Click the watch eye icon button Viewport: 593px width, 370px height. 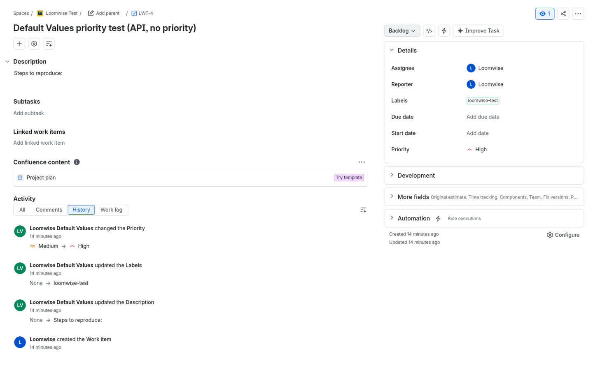(544, 14)
